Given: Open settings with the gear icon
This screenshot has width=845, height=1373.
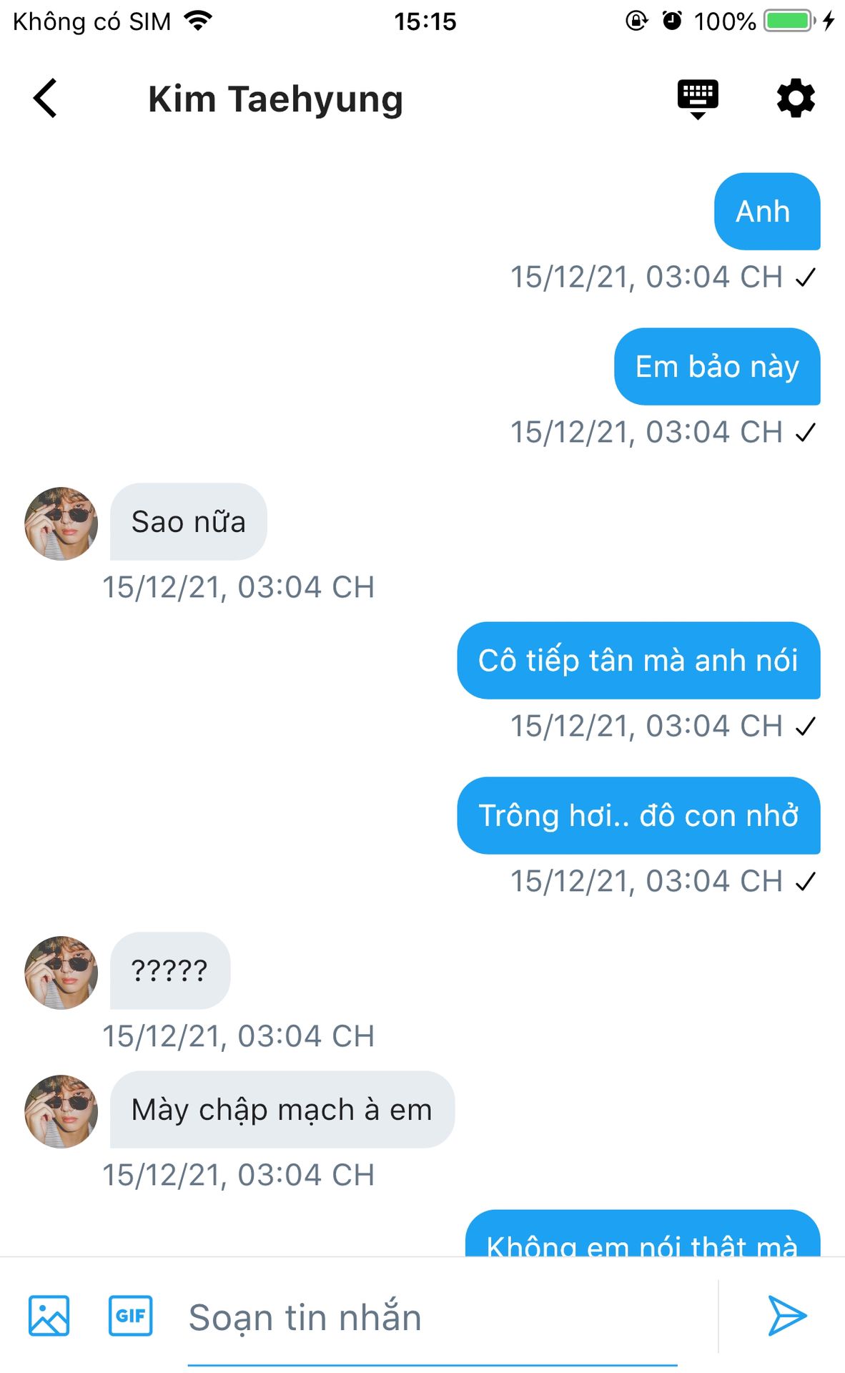Looking at the screenshot, I should 796,98.
